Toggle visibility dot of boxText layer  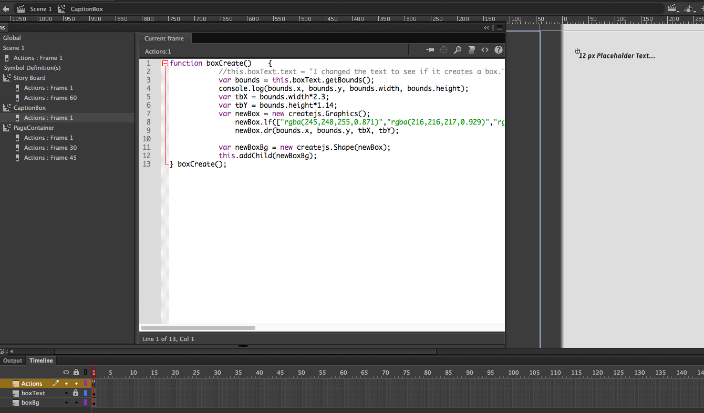click(x=66, y=393)
